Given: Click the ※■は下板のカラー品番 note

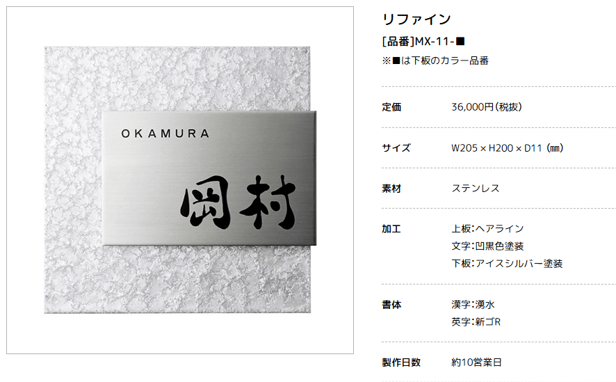Looking at the screenshot, I should pyautogui.click(x=435, y=61).
